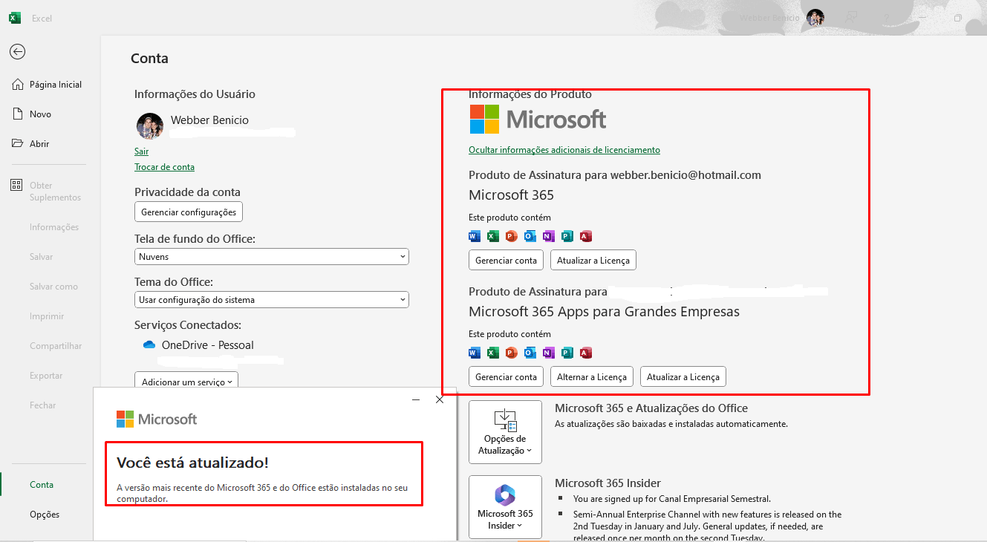
Task: Select Compartilhar in the sidebar
Action: (x=56, y=346)
